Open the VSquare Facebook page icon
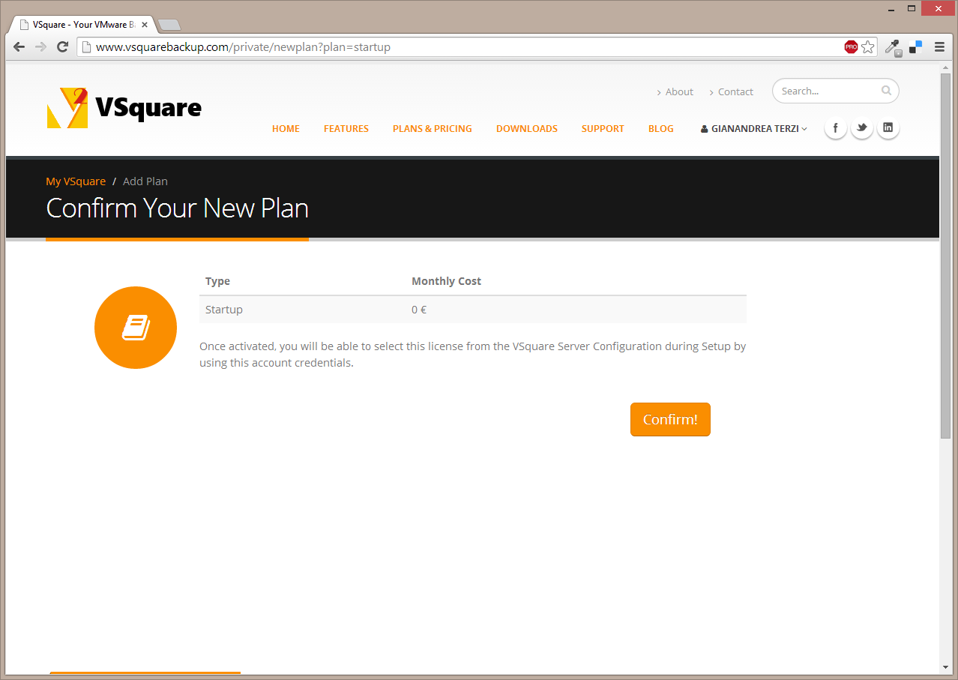The image size is (958, 680). coord(835,128)
